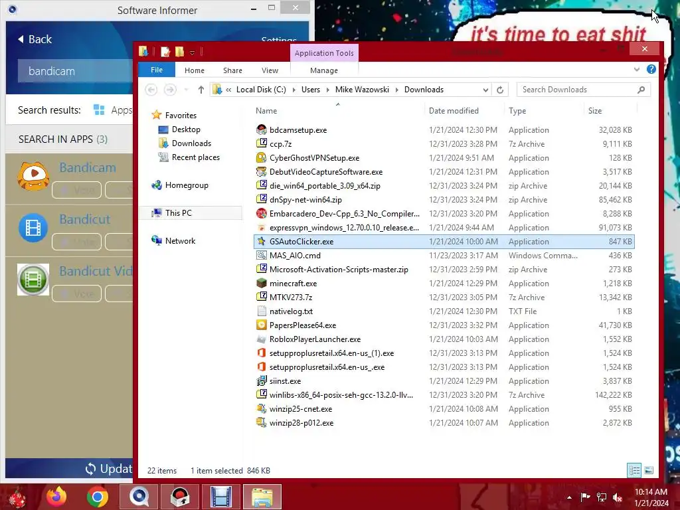Image resolution: width=680 pixels, height=510 pixels.
Task: Click the winzip25-cnet.exe icon
Action: pos(261,408)
